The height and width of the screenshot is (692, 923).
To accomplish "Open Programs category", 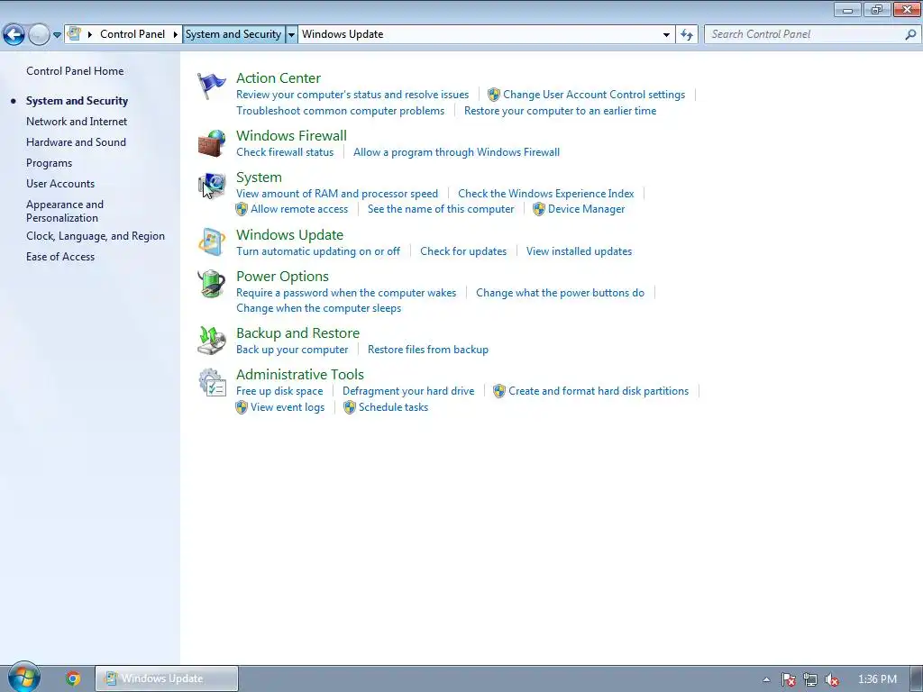I will tap(49, 163).
